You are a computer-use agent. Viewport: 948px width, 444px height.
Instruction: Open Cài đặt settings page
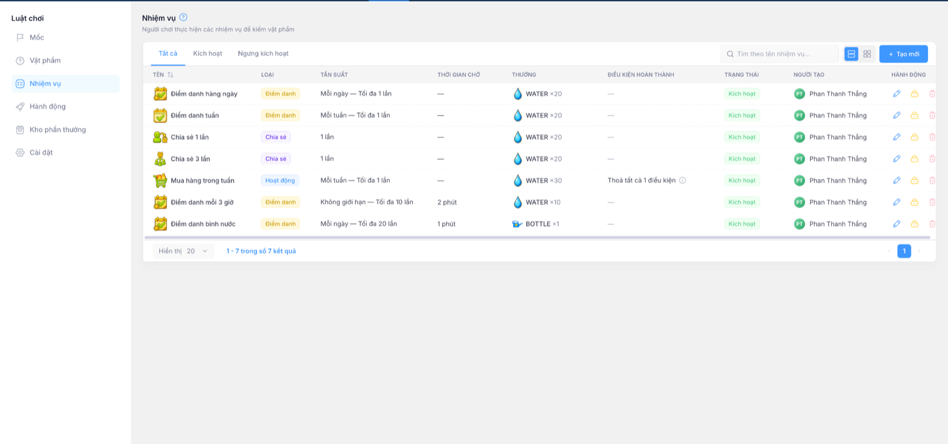(41, 153)
